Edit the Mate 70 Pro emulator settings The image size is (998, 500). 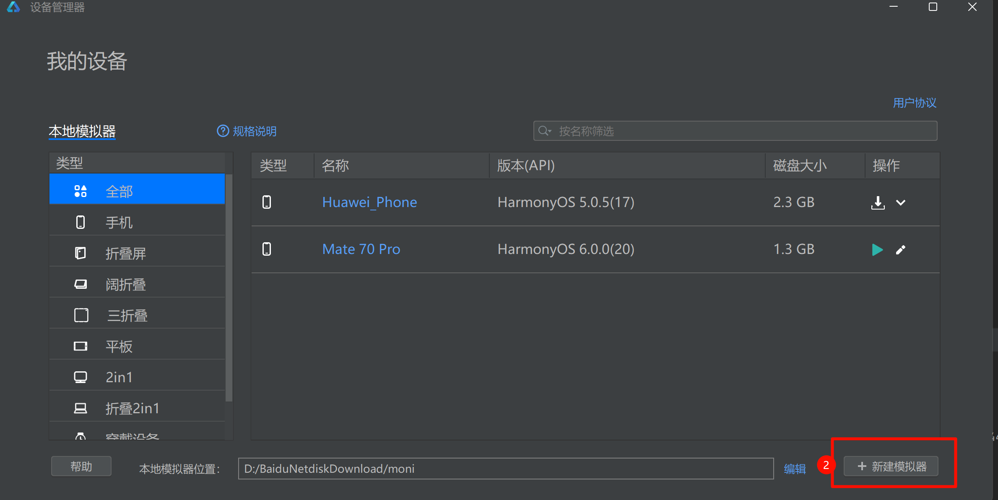(900, 250)
